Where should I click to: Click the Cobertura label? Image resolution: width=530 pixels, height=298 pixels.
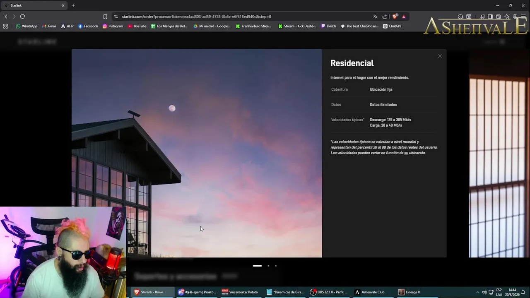[x=340, y=89]
